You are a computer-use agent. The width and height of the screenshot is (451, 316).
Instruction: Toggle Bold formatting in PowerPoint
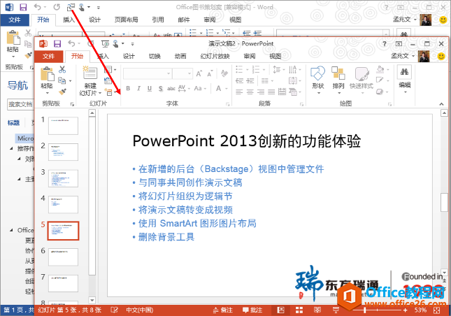(128, 89)
